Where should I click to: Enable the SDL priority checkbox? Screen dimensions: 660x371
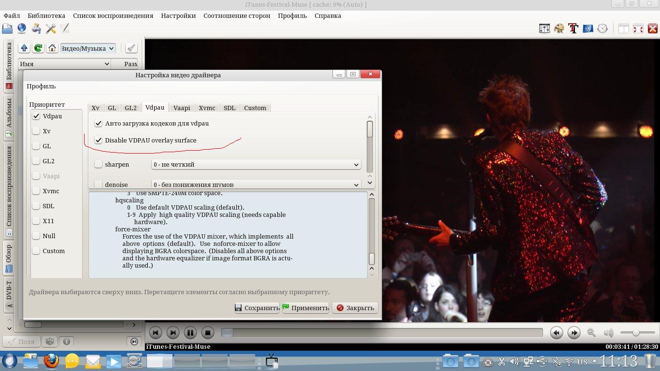36,206
